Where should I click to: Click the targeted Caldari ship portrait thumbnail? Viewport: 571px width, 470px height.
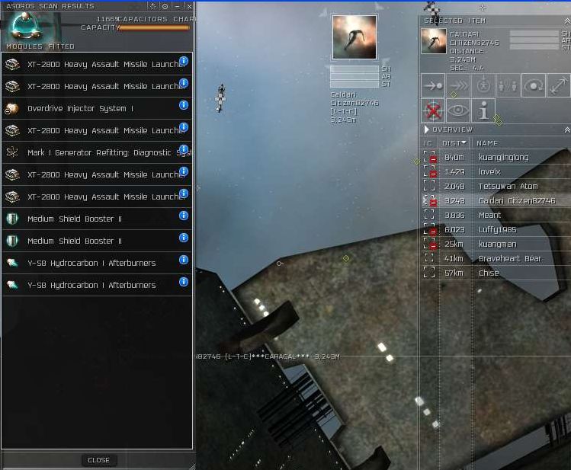point(354,38)
